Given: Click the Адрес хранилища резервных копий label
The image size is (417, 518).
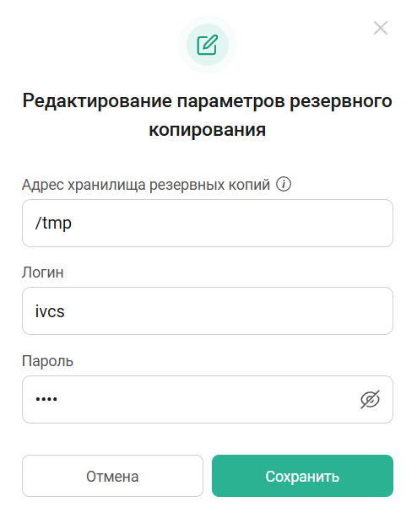Looking at the screenshot, I should point(146,185).
